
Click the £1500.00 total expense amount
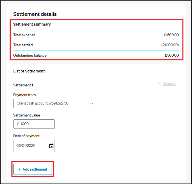click(171, 35)
